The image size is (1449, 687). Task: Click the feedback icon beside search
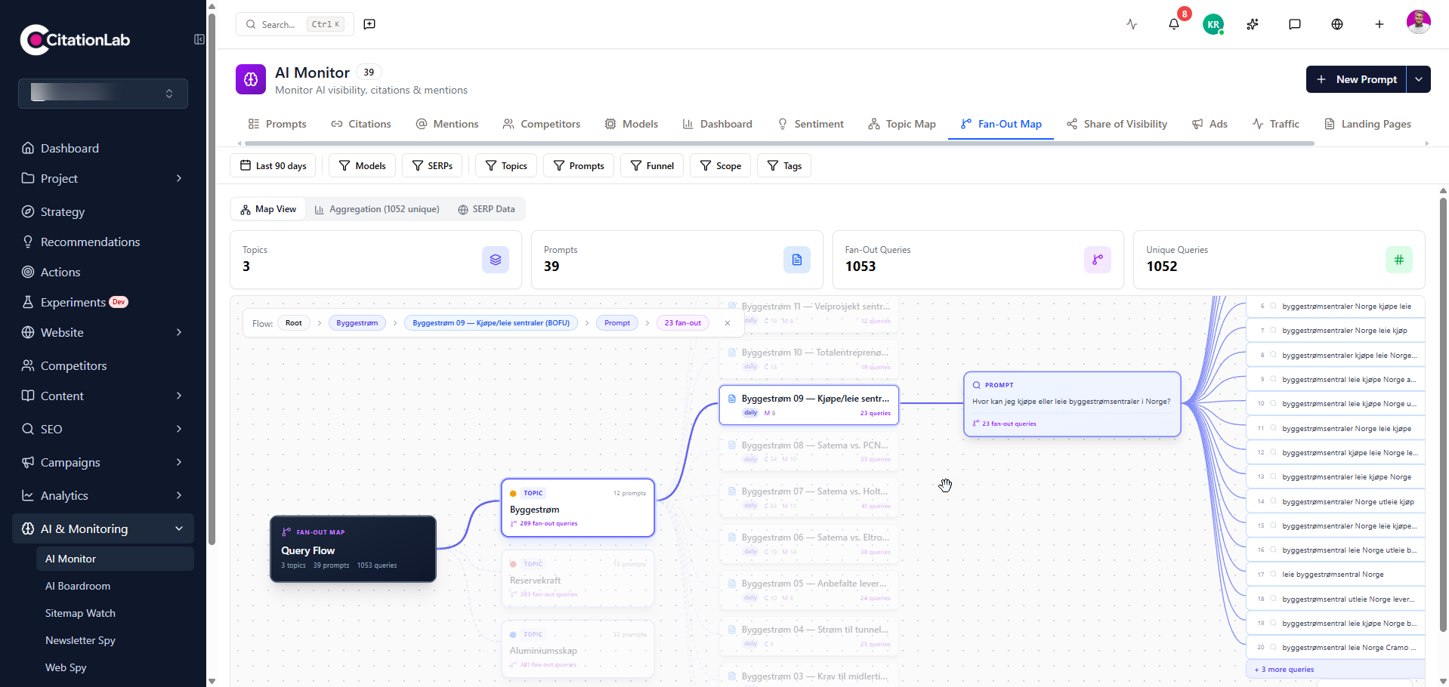pyautogui.click(x=369, y=24)
